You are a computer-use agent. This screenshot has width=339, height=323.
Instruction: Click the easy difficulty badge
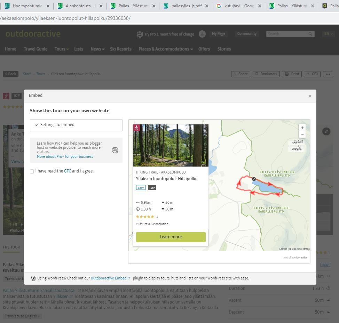(141, 188)
